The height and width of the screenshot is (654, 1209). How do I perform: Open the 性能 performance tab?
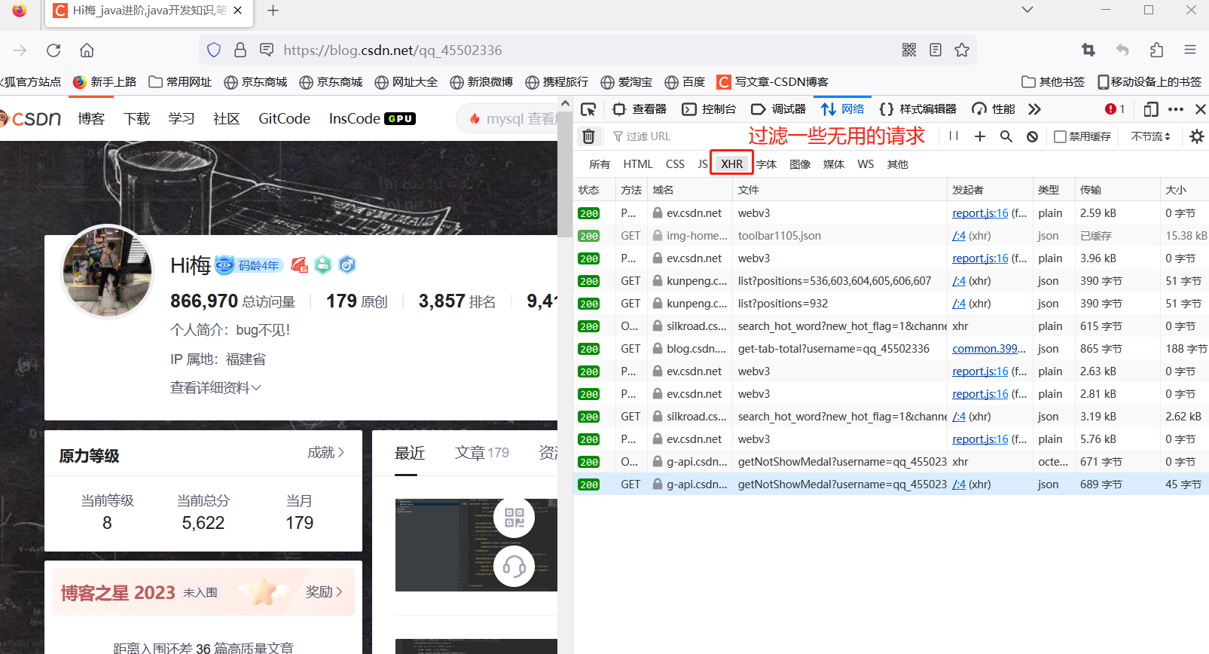(x=994, y=109)
